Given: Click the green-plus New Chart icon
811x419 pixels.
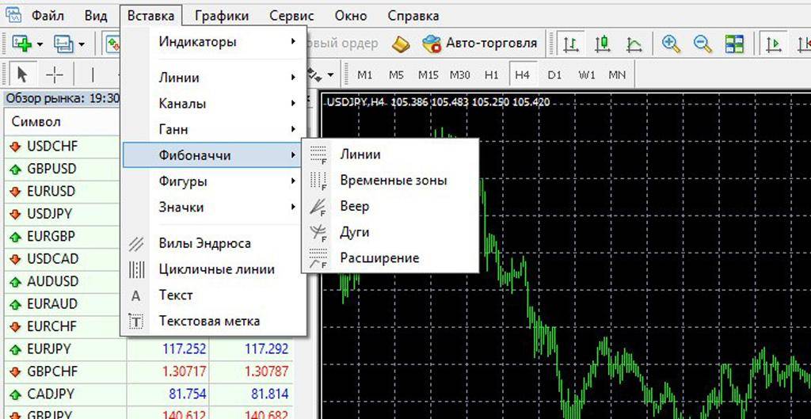Looking at the screenshot, I should click(x=20, y=44).
